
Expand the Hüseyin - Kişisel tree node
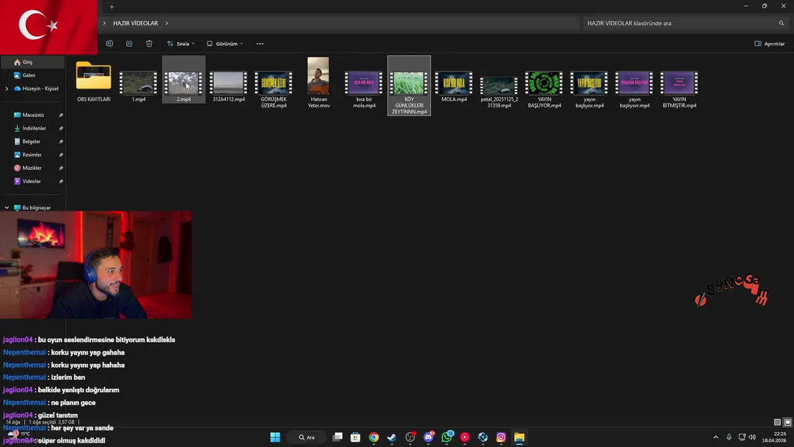(7, 89)
